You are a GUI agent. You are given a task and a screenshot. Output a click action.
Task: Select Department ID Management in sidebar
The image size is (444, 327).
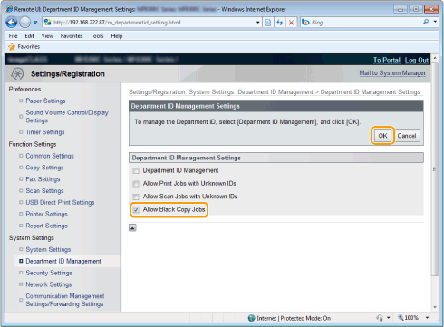tap(63, 261)
